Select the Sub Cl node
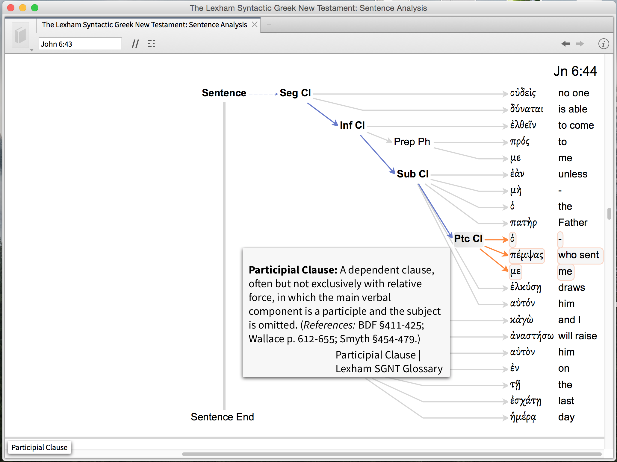Screen dimensions: 617x462 (x=412, y=174)
